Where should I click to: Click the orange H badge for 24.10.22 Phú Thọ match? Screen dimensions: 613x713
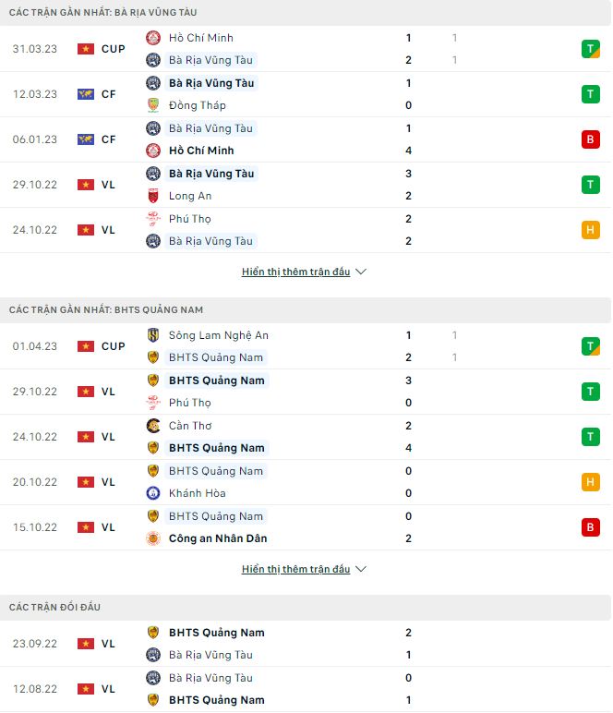(591, 230)
